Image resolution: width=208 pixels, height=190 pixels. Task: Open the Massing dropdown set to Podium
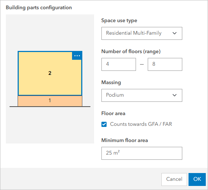pyautogui.click(x=142, y=95)
